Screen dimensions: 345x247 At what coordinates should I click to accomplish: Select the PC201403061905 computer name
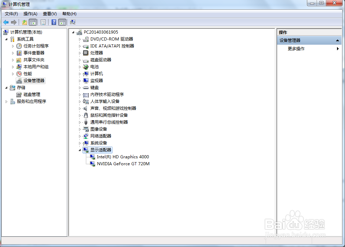pyautogui.click(x=101, y=32)
